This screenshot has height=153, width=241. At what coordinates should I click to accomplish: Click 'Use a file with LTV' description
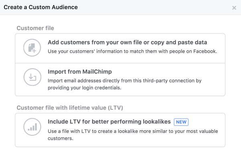point(133,135)
